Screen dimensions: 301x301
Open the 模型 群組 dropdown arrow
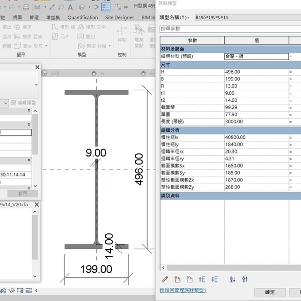(110, 46)
